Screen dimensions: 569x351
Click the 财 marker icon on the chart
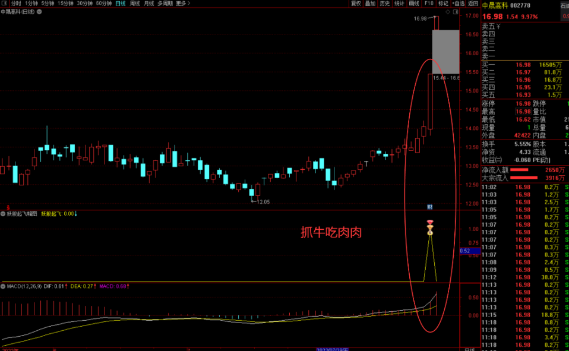point(429,206)
